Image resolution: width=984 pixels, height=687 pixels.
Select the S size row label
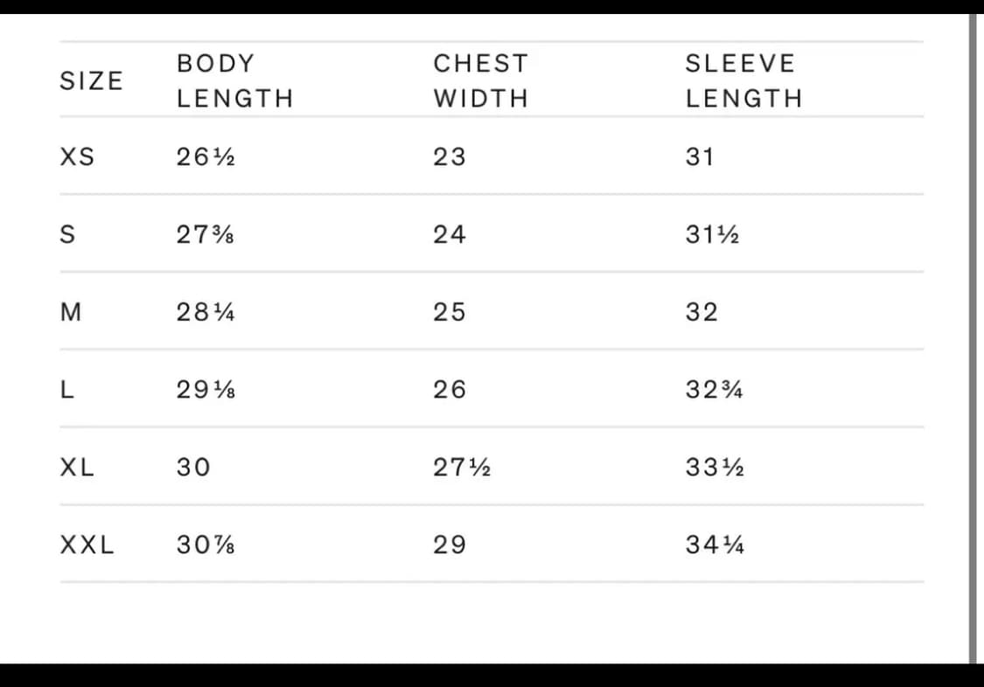coord(67,235)
